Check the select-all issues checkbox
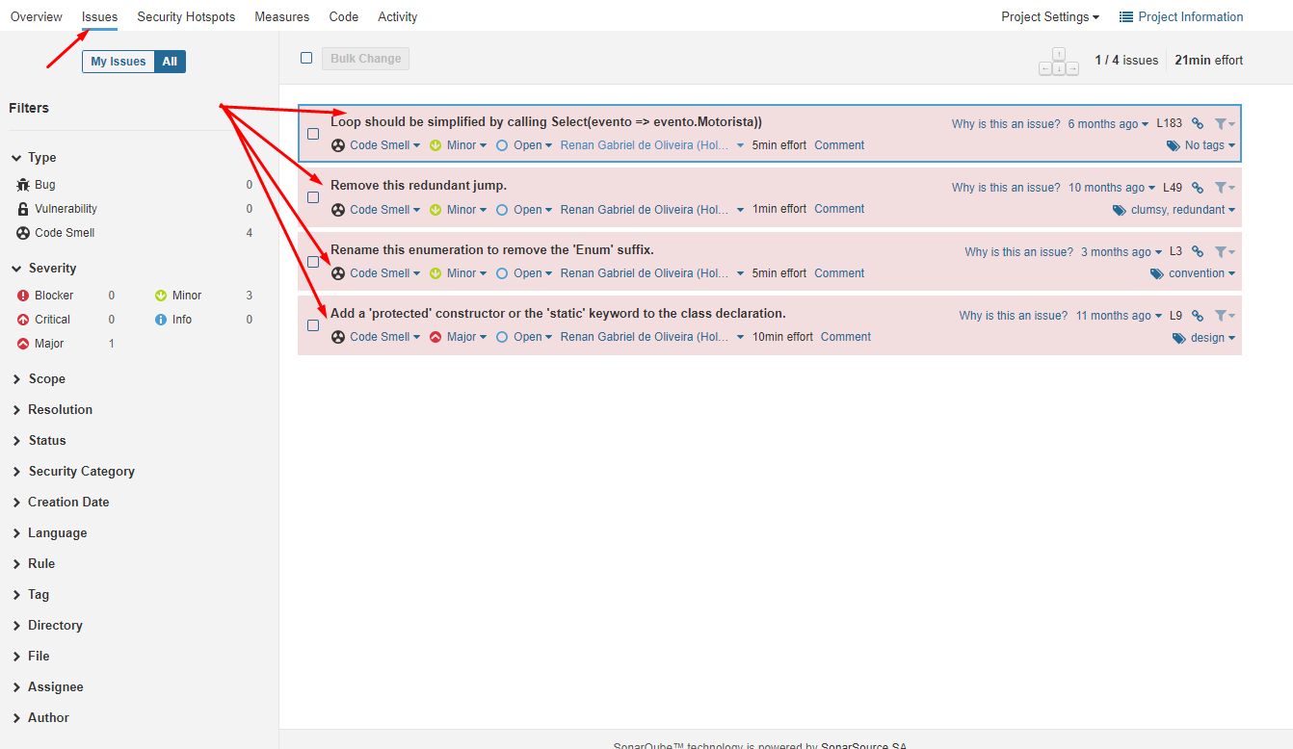The height and width of the screenshot is (749, 1293). coord(306,58)
